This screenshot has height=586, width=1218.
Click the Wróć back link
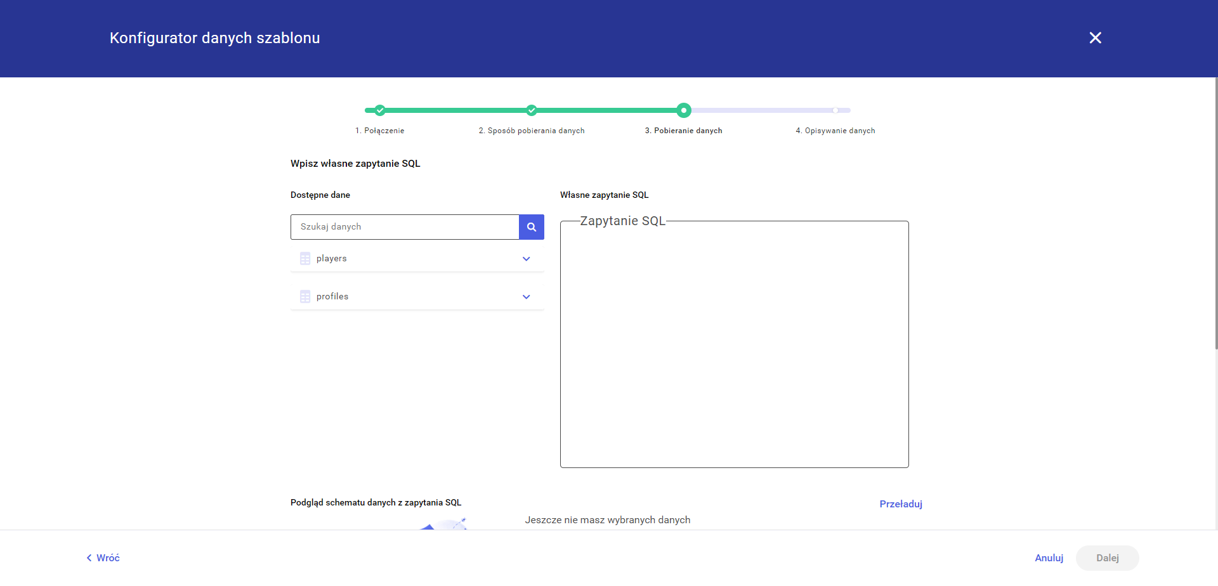pos(103,558)
